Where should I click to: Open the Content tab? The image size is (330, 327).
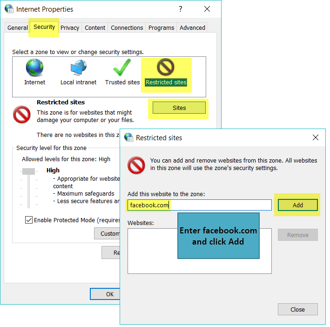coord(95,27)
